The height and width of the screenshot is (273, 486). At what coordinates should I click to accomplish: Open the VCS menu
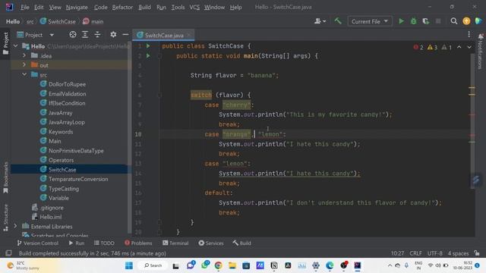(194, 7)
